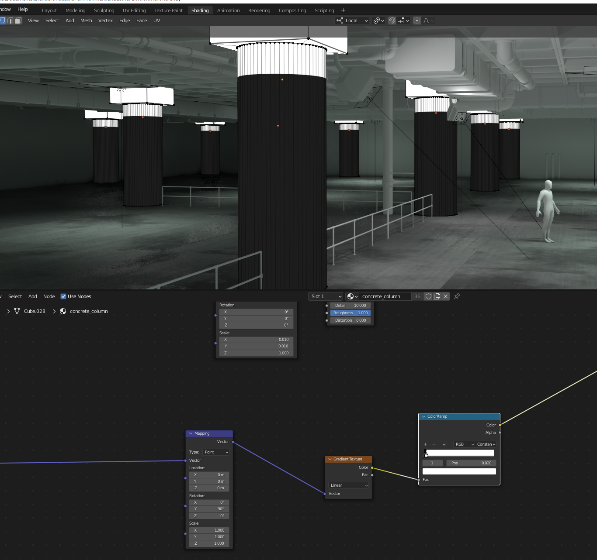
Task: Toggle the Use Nodes checkbox
Action: [x=63, y=296]
